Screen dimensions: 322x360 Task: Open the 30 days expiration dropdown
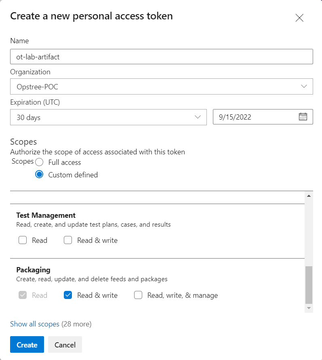(108, 117)
